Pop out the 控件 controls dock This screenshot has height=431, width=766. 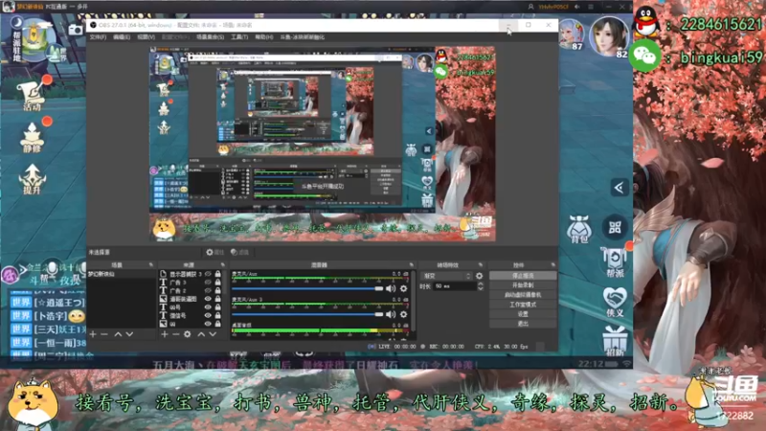click(x=553, y=265)
